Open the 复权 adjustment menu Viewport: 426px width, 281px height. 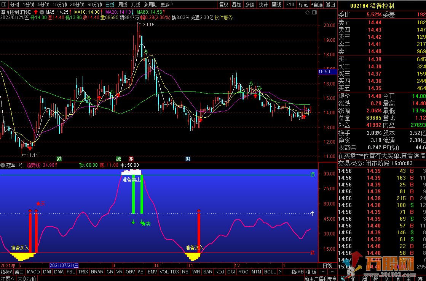tap(224, 5)
